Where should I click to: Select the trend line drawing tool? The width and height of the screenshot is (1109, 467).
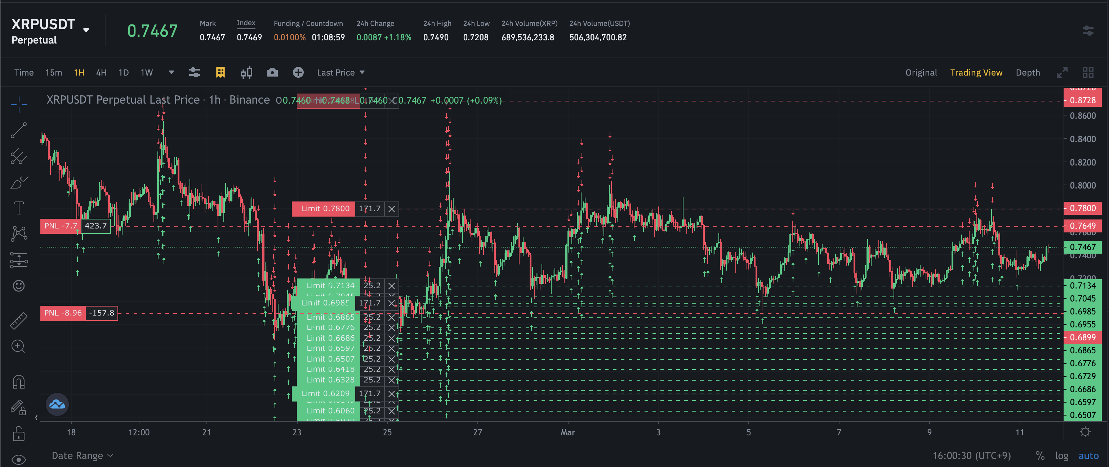click(18, 130)
